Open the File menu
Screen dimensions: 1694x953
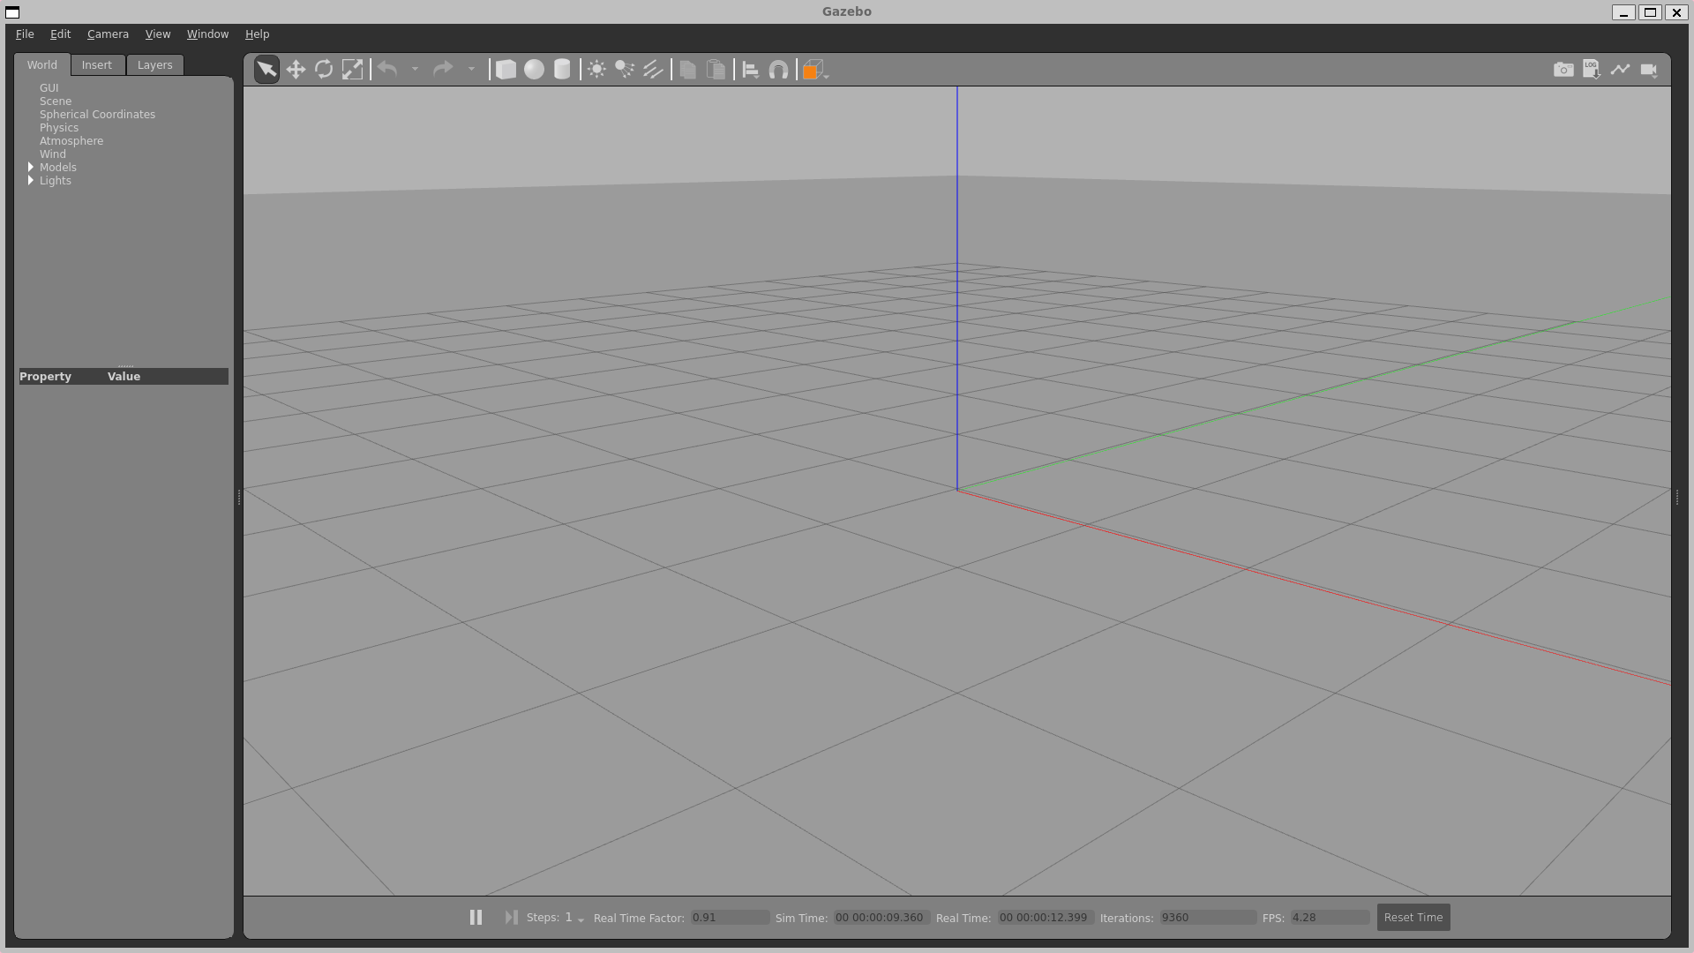tap(25, 34)
